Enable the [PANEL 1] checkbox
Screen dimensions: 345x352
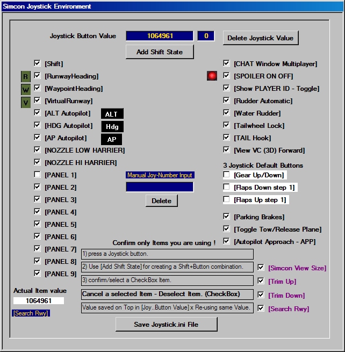coord(37,175)
